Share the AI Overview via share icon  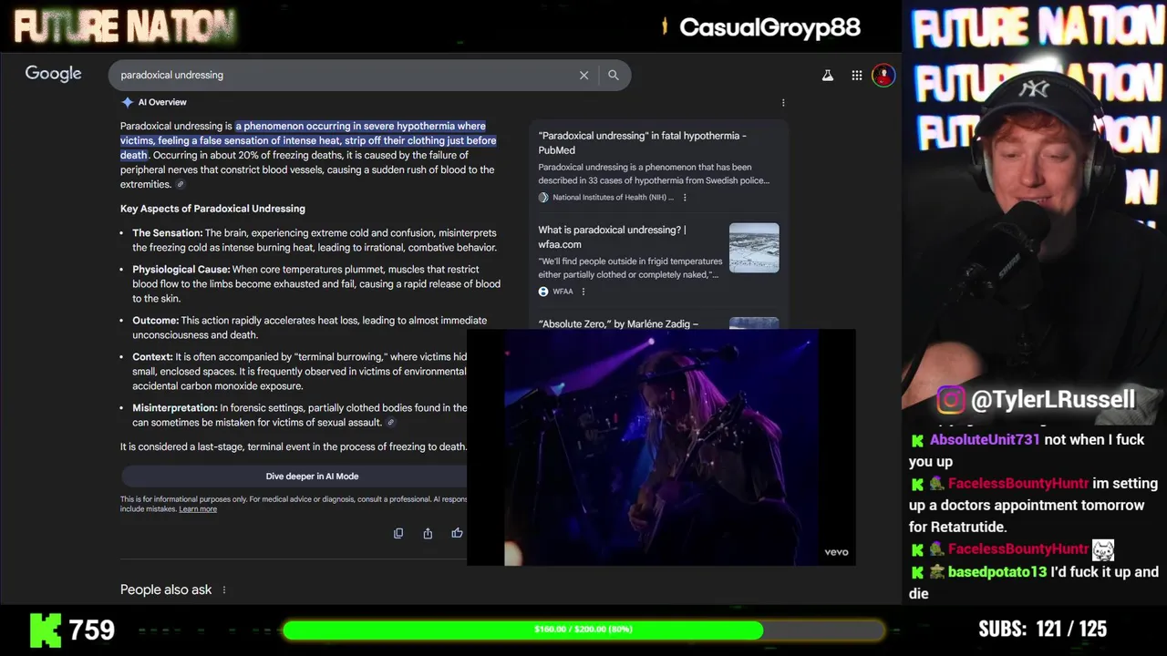tap(428, 533)
